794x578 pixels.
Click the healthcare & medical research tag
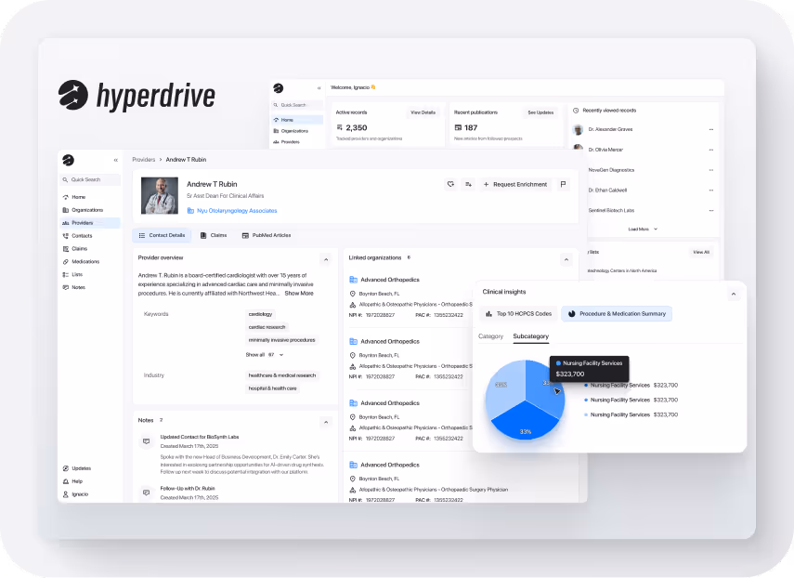282,375
